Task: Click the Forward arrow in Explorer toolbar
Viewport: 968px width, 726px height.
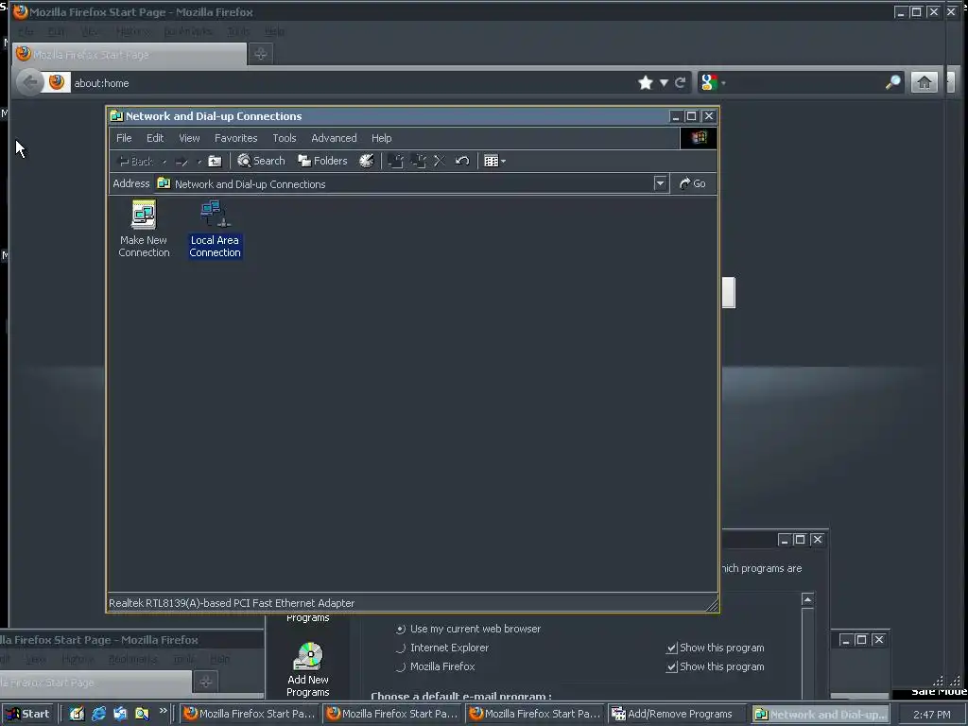Action: (181, 162)
